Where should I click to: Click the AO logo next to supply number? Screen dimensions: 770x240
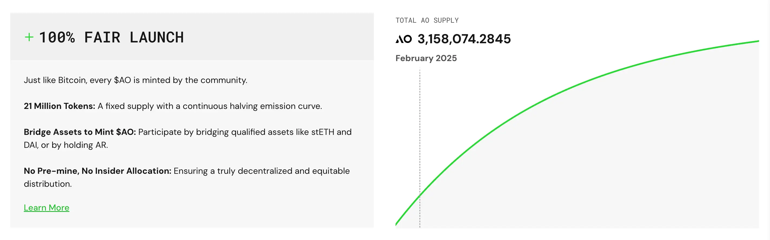(x=404, y=39)
